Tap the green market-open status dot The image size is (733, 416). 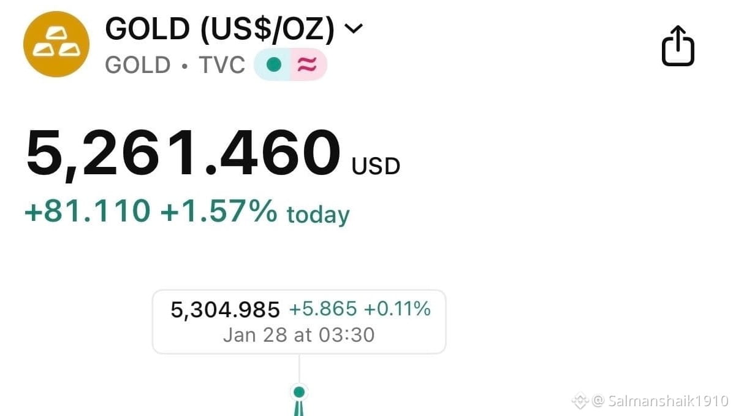273,64
